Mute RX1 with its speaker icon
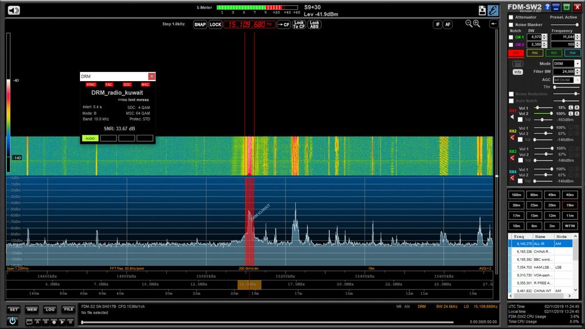 pyautogui.click(x=512, y=117)
